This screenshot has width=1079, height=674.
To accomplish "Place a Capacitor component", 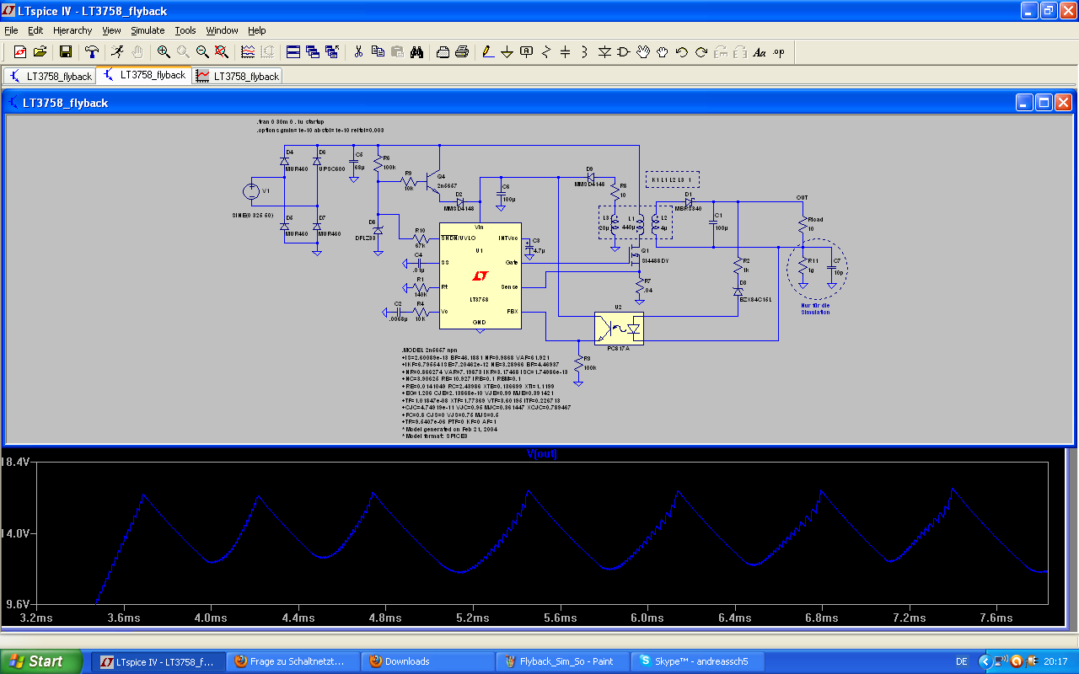I will pyautogui.click(x=566, y=52).
